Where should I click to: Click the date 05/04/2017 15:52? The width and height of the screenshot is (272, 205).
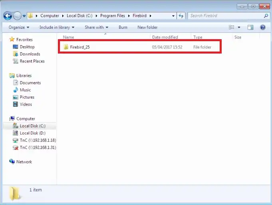(167, 47)
